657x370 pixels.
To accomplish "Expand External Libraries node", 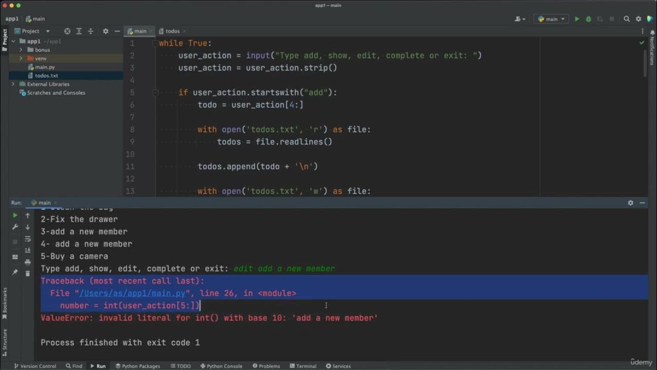I will tap(13, 84).
